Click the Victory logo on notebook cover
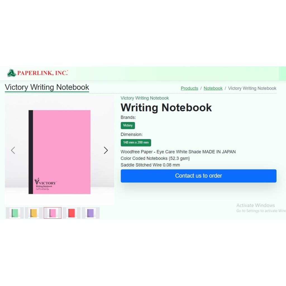 pos(46,182)
